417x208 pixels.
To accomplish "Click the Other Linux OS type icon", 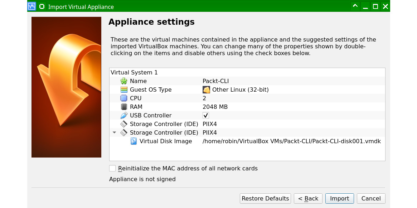I will [x=206, y=90].
